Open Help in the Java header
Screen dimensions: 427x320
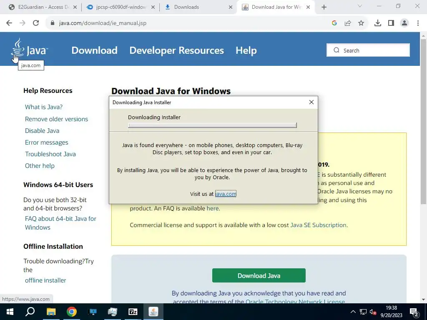coord(246,50)
